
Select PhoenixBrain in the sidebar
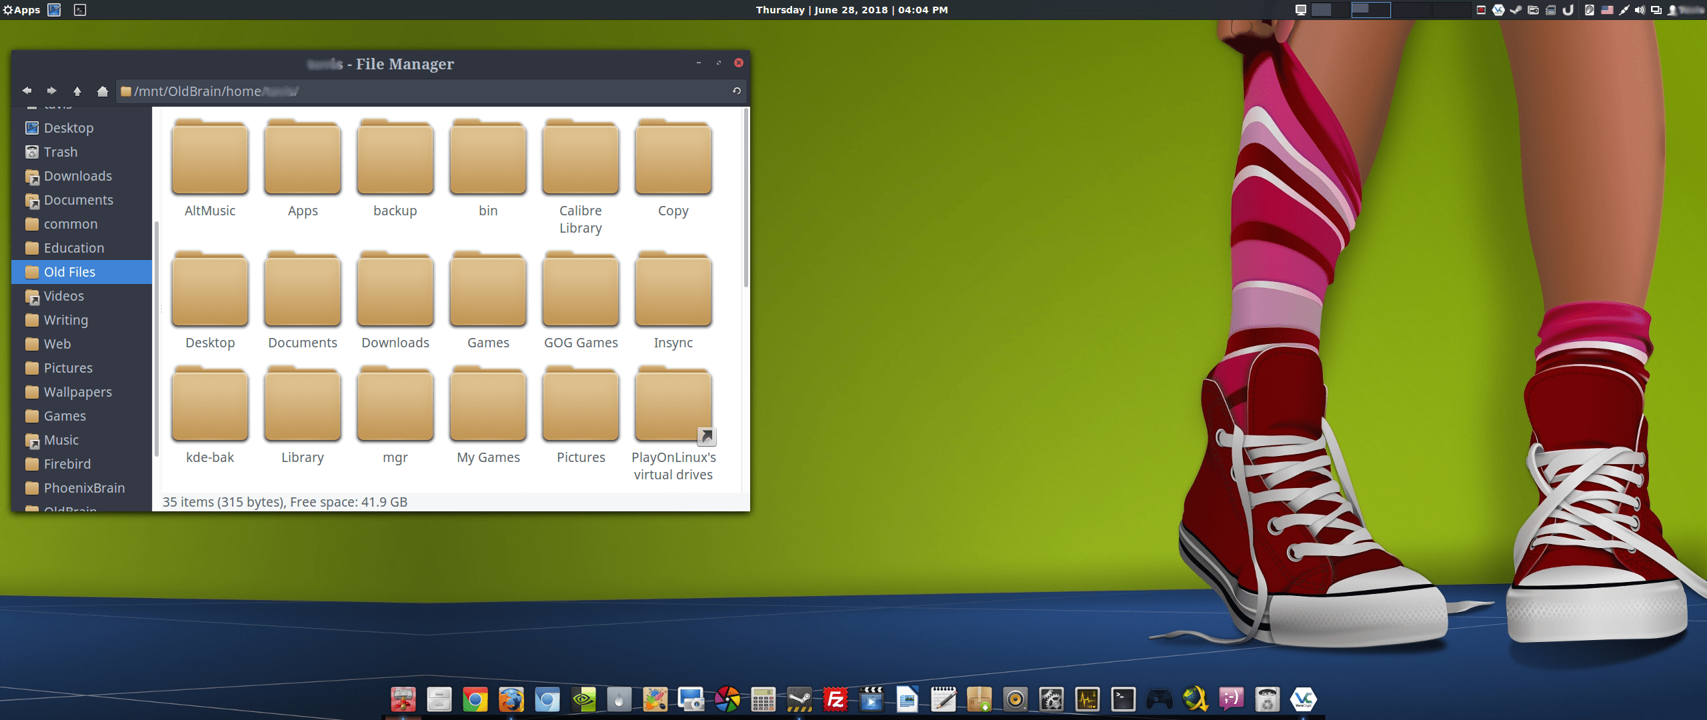pos(84,488)
